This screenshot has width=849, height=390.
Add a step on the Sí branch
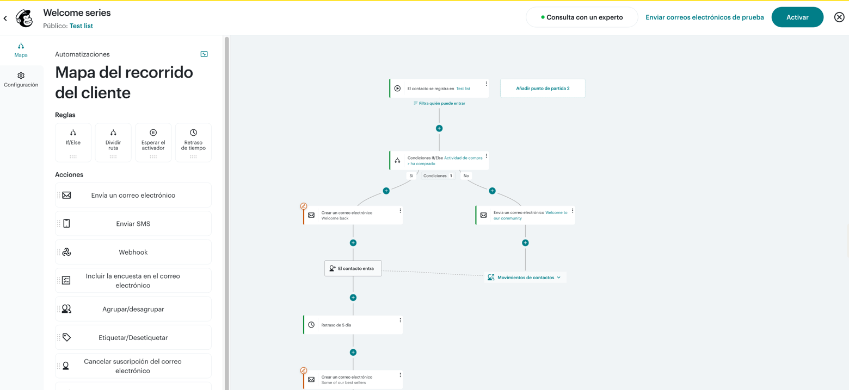pyautogui.click(x=386, y=191)
